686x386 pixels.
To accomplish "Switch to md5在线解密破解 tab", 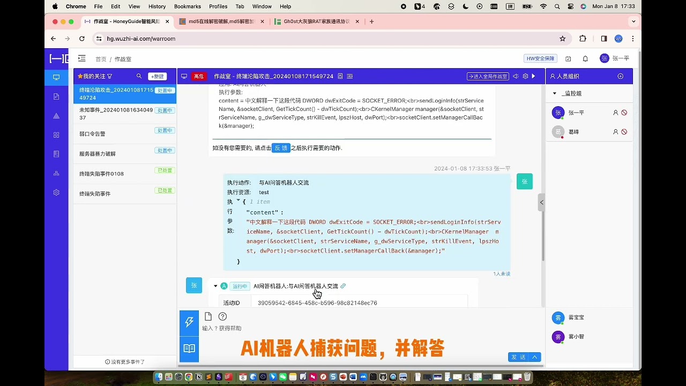I will pos(222,21).
